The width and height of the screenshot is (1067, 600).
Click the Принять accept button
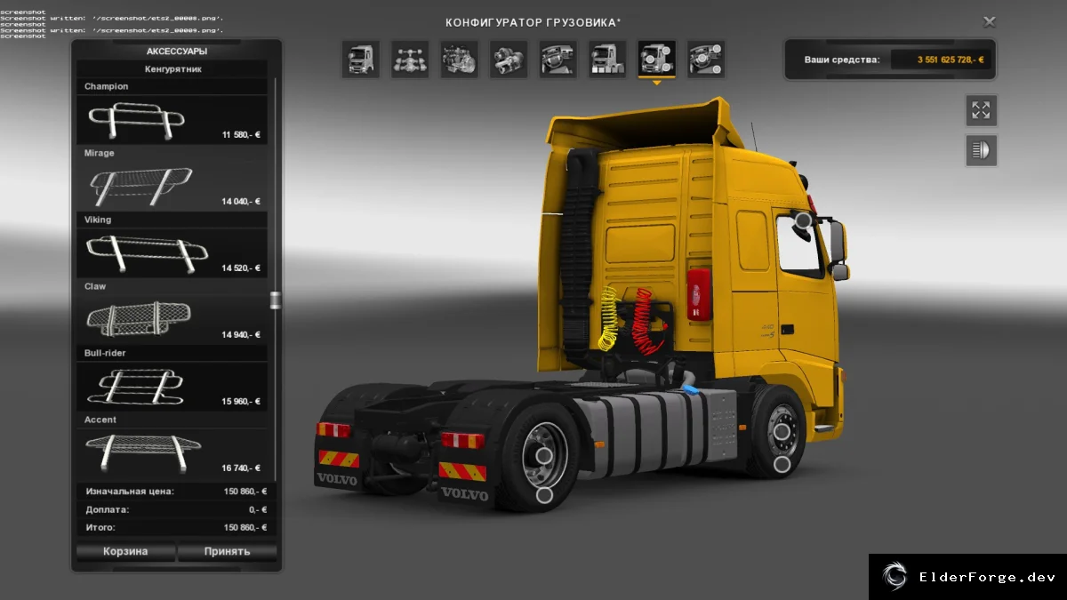227,551
